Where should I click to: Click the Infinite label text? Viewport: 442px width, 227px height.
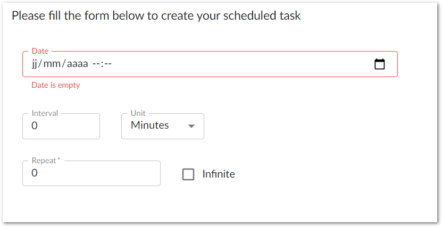pyautogui.click(x=218, y=174)
